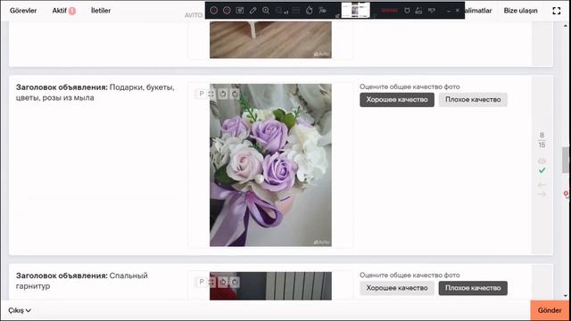This screenshot has height=321, width=571.
Task: Click the green checkmark in right sidebar
Action: pos(542,170)
